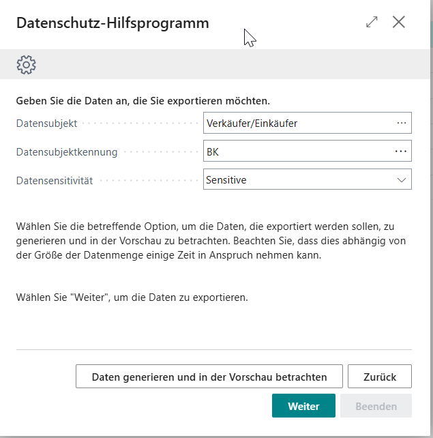The width and height of the screenshot is (433, 438).
Task: Click into the Datensubjekt field
Action: [308, 123]
